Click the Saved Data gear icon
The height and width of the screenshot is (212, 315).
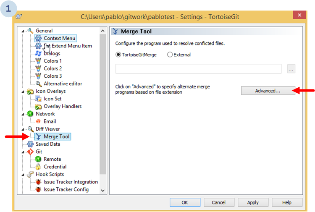[x=30, y=144]
